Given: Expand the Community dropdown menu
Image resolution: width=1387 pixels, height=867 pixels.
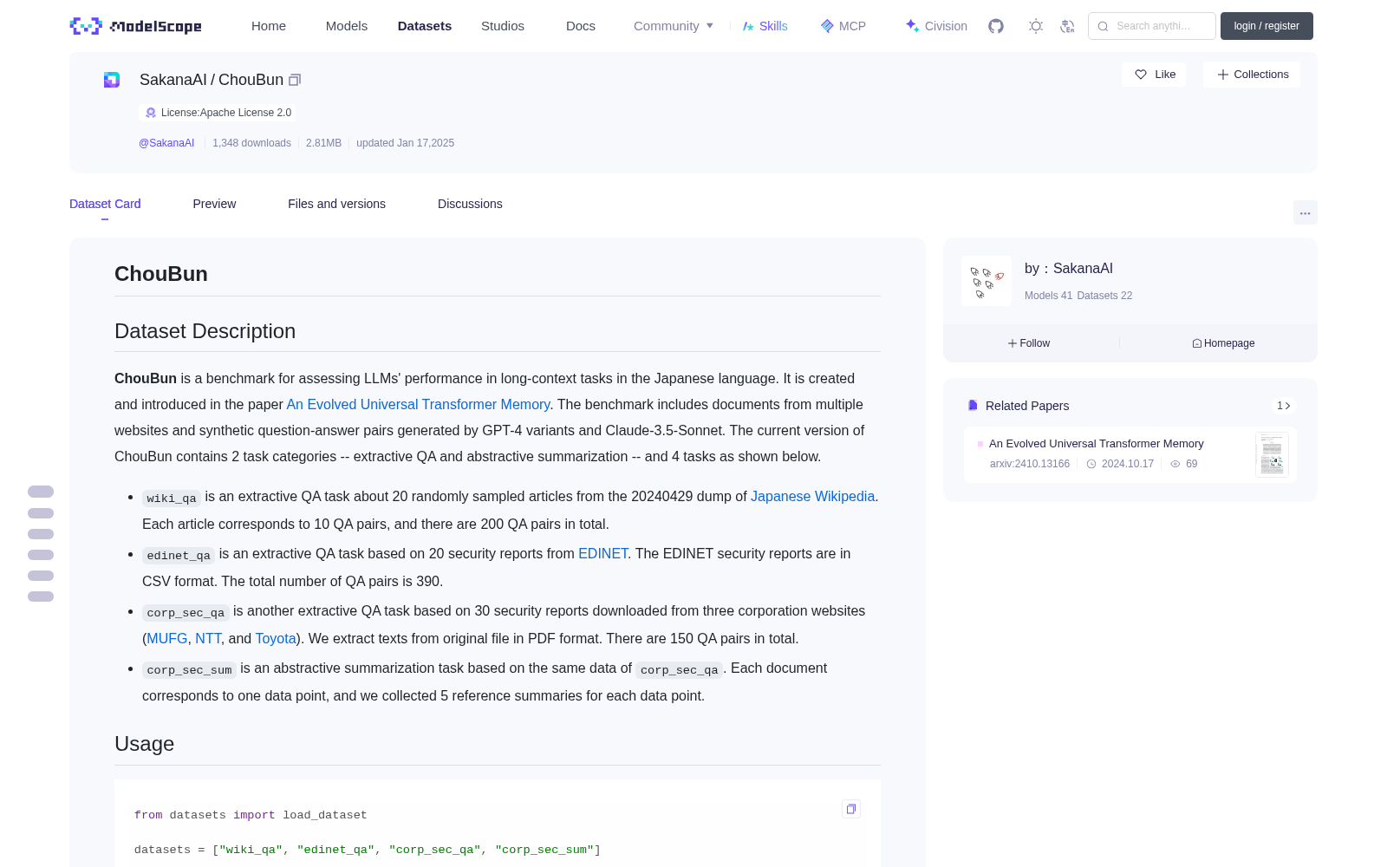Looking at the screenshot, I should point(674,26).
